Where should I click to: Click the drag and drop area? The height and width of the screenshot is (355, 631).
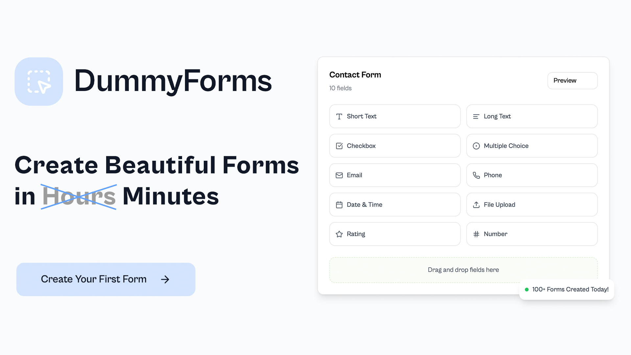pos(463,270)
